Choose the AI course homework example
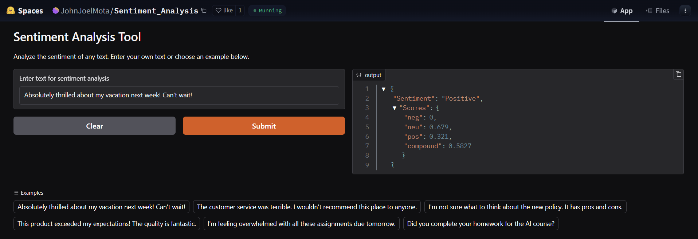 [481, 224]
